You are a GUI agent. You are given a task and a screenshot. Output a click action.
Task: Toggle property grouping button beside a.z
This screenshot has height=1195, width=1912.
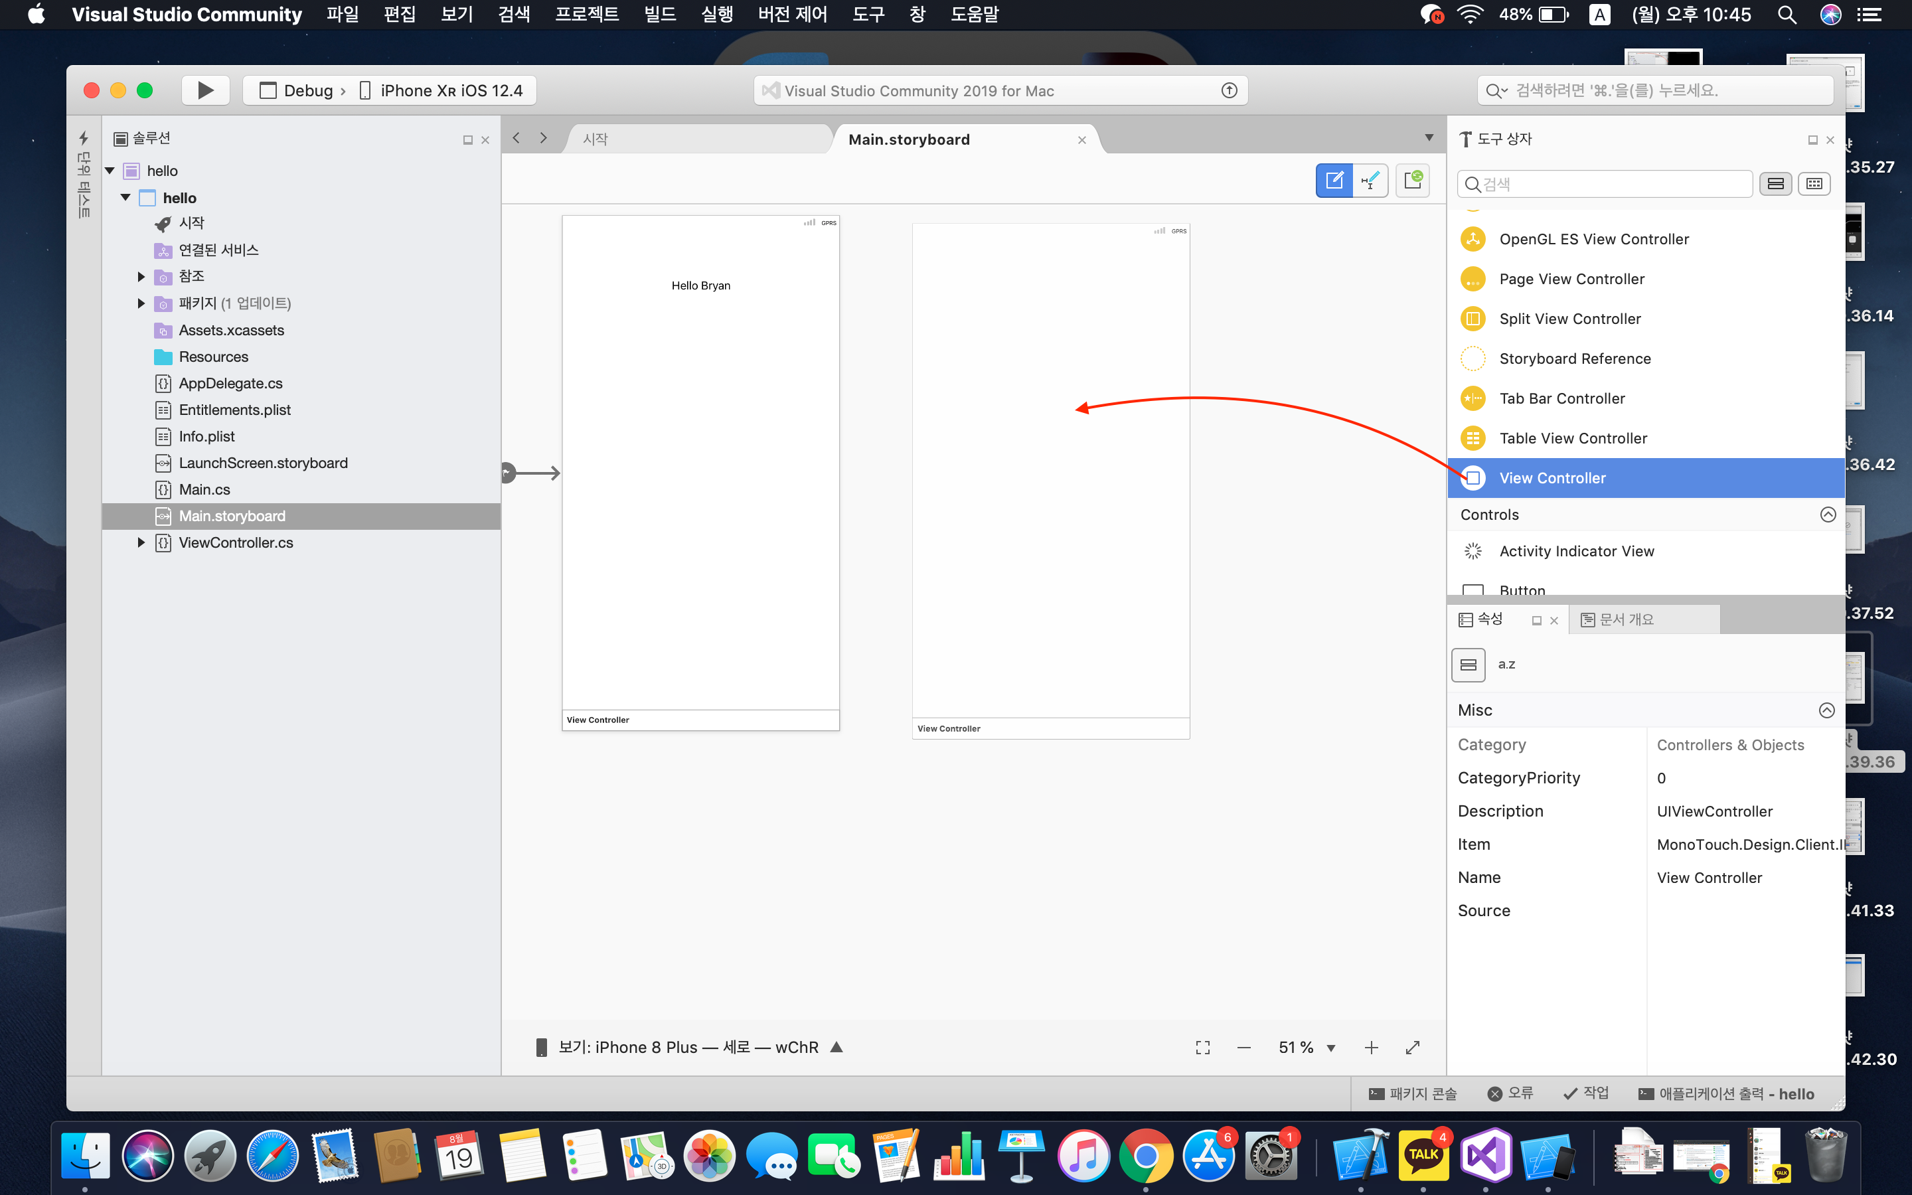click(x=1468, y=665)
